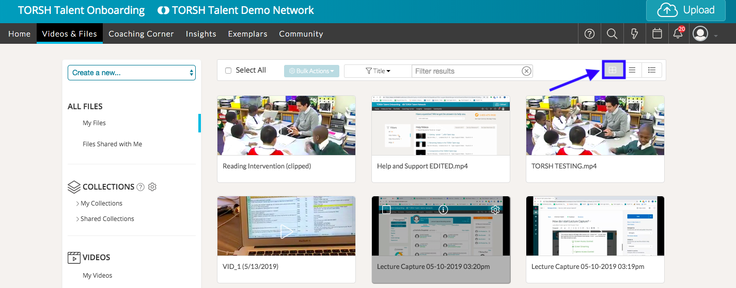Screen dimensions: 736x288
Task: Tick the checkbox on Lecture Capture 03:20pm thumbnail
Action: pos(386,210)
